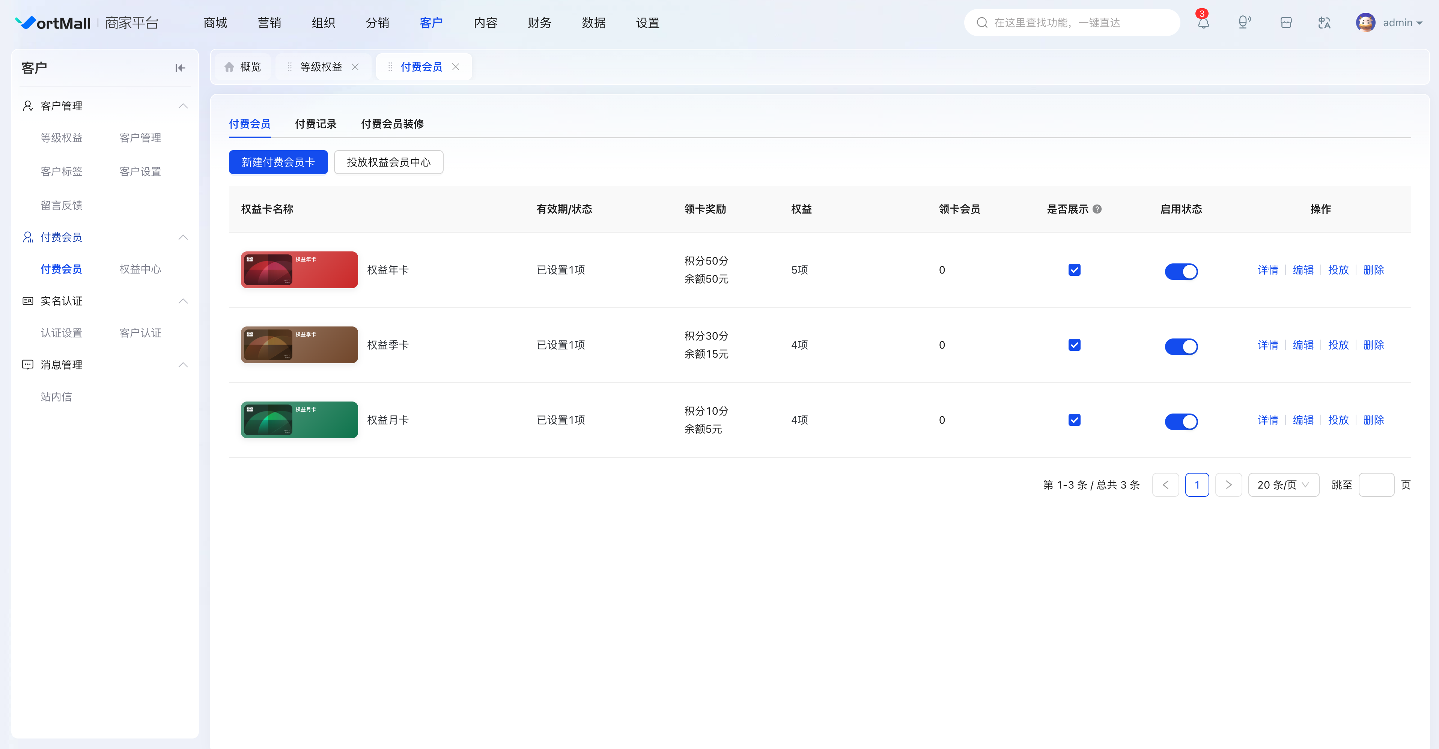Click the search magnifier icon
The height and width of the screenshot is (749, 1439).
coord(982,23)
